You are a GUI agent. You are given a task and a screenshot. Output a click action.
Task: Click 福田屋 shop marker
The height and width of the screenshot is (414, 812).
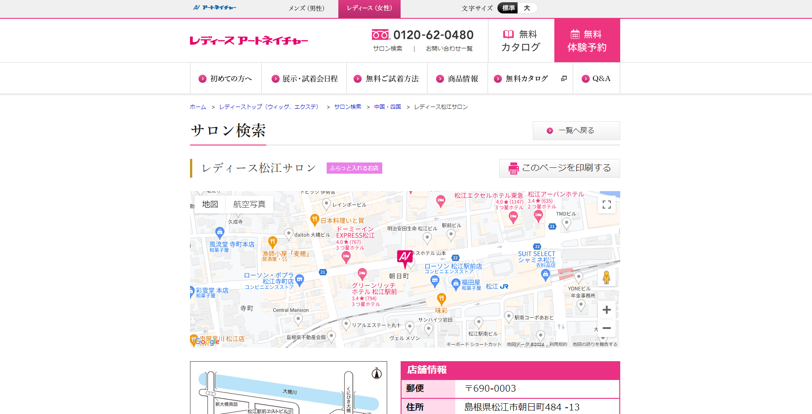point(456,284)
